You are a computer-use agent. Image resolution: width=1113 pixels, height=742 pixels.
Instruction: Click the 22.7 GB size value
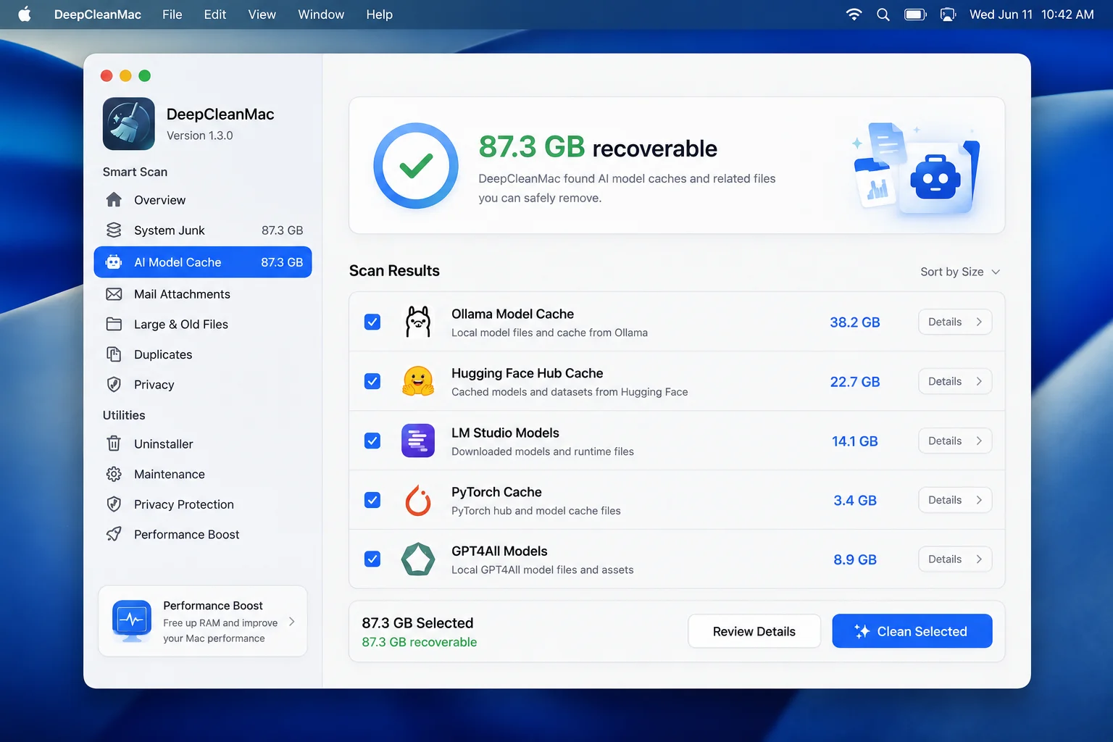tap(855, 382)
